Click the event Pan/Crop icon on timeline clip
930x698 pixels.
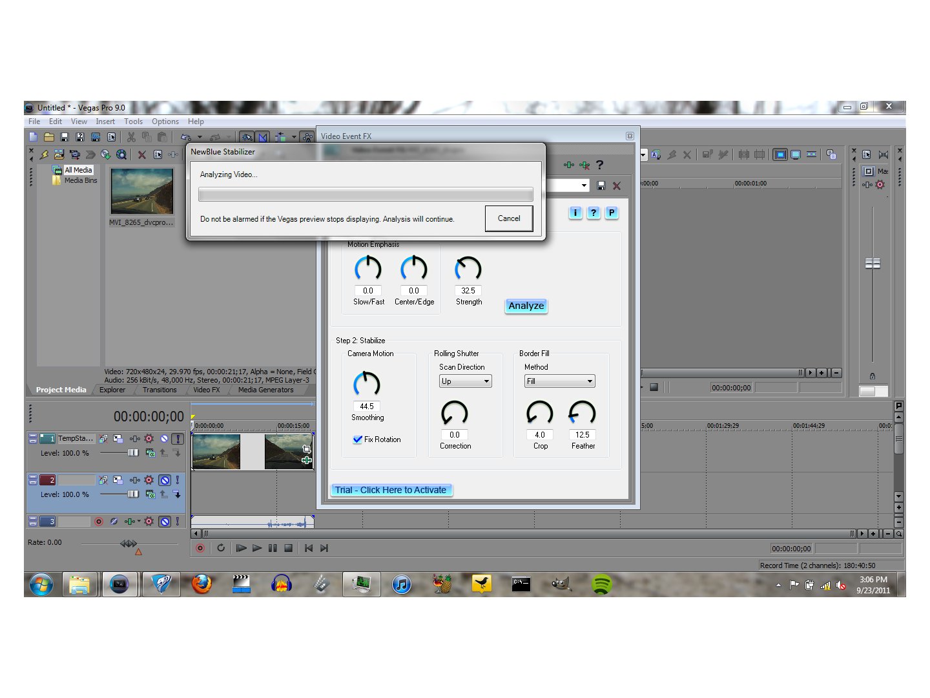[307, 449]
